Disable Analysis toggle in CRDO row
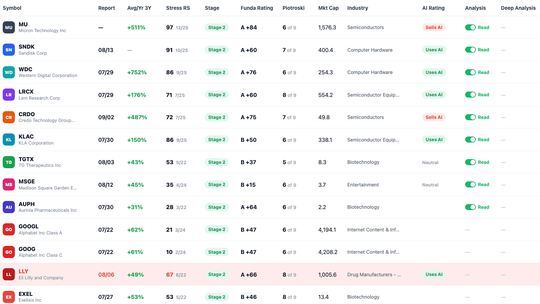Viewport: 540px width, 304px height. coord(470,117)
